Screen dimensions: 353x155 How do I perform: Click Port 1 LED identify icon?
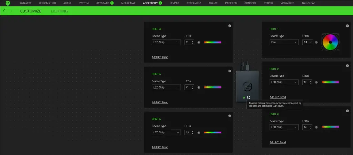tap(316, 42)
